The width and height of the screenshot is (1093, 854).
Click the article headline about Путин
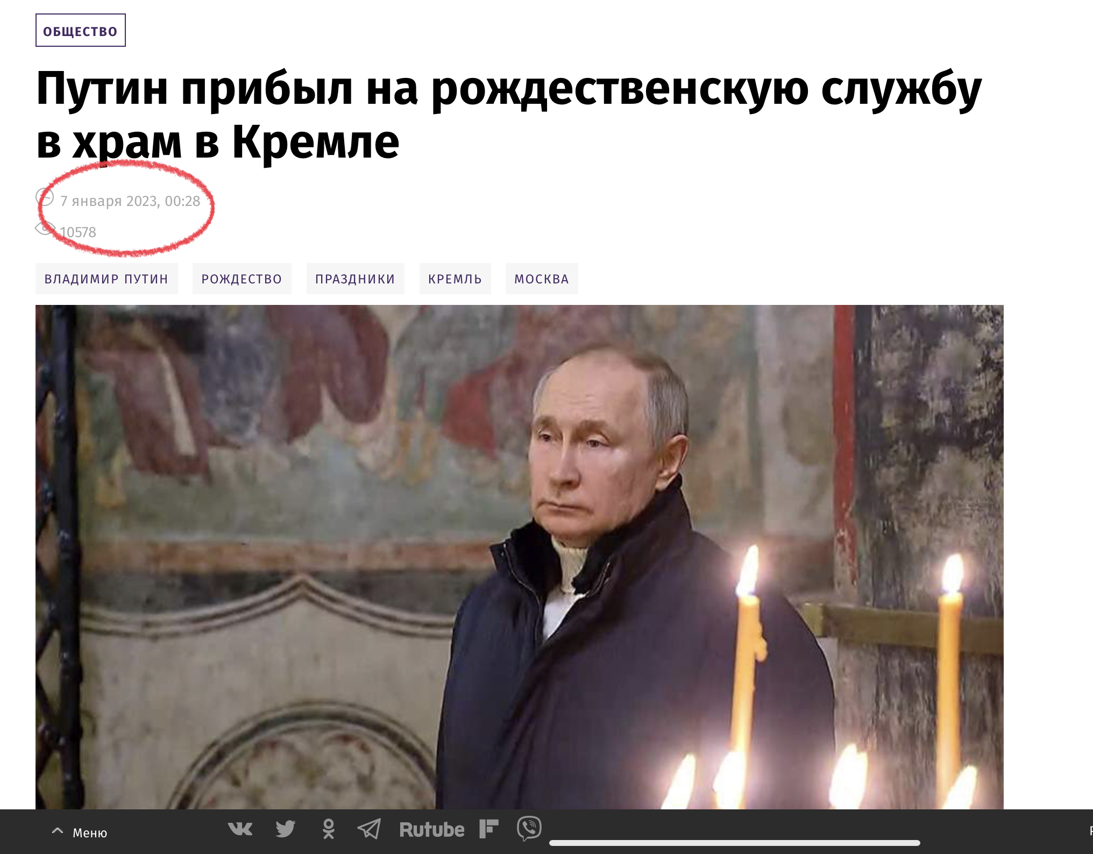coord(509,115)
